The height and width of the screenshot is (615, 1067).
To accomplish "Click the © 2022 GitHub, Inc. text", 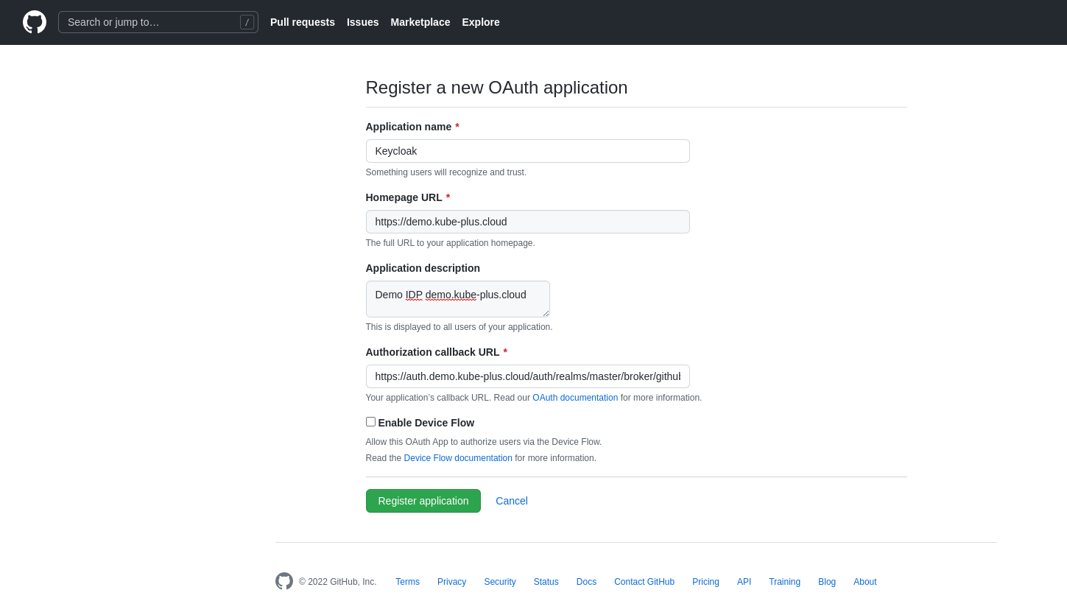I will (x=337, y=582).
